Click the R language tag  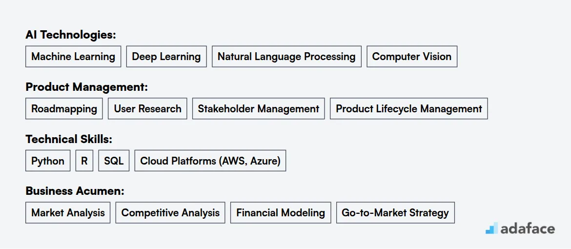click(x=84, y=161)
